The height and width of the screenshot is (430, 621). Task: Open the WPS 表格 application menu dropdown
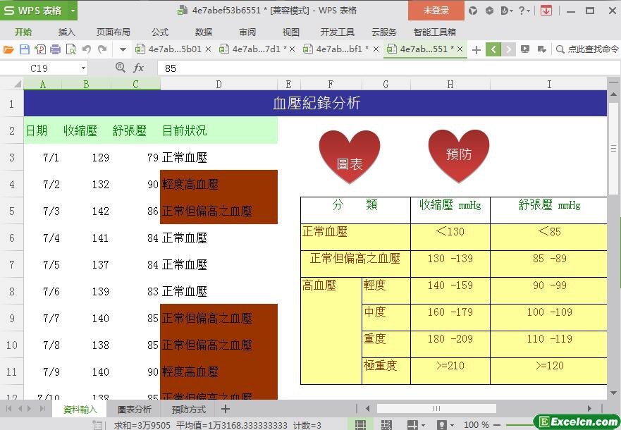[73, 11]
